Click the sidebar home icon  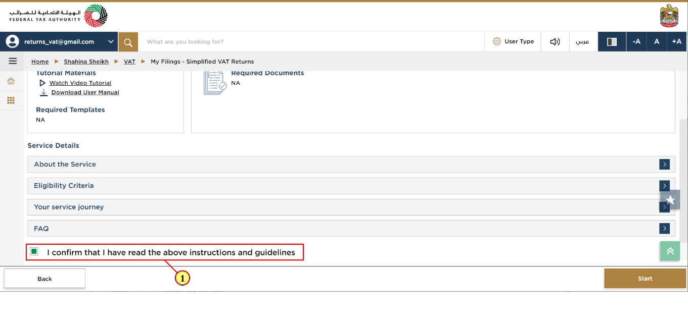pos(11,81)
